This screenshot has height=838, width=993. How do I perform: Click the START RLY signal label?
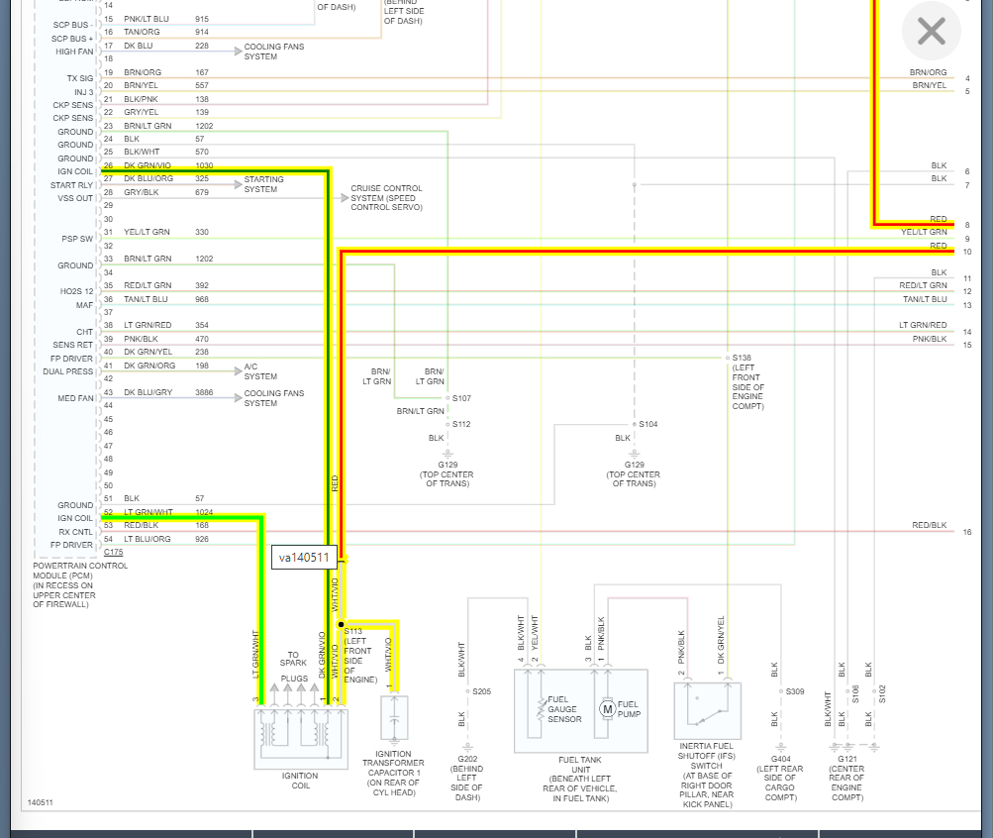click(x=71, y=185)
